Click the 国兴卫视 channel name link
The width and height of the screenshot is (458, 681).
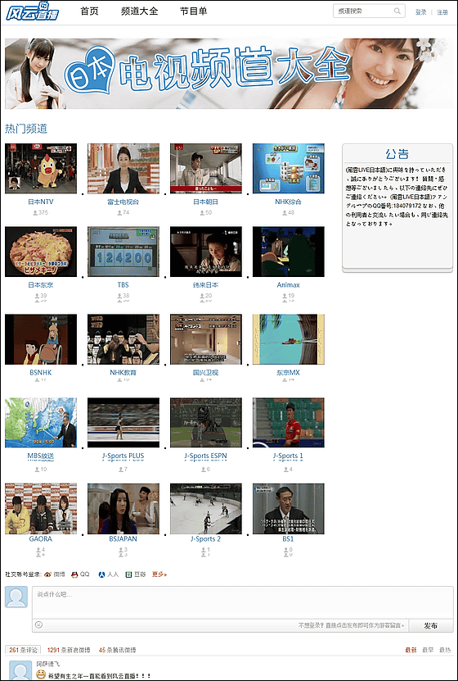point(206,373)
